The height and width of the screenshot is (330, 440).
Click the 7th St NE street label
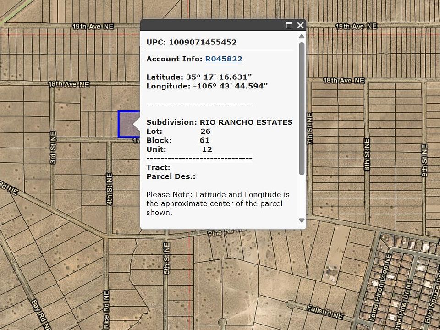coord(310,129)
